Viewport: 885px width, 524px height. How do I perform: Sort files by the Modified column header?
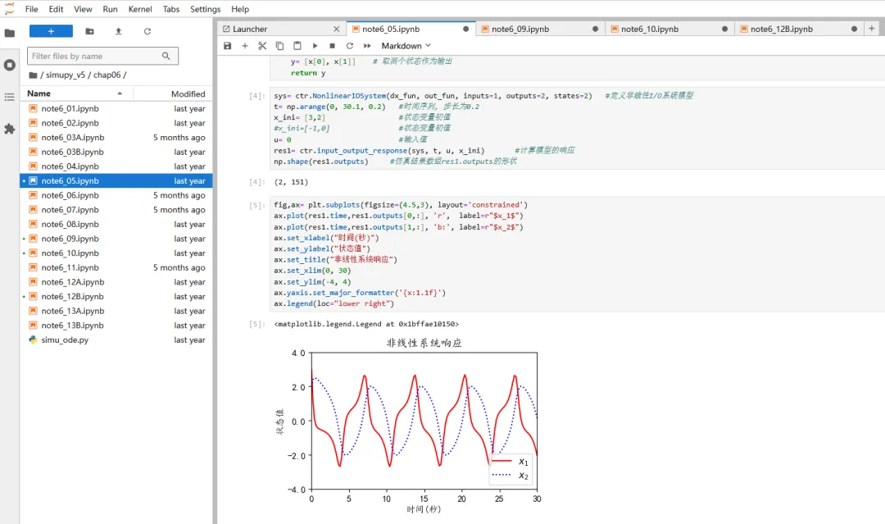click(172, 93)
